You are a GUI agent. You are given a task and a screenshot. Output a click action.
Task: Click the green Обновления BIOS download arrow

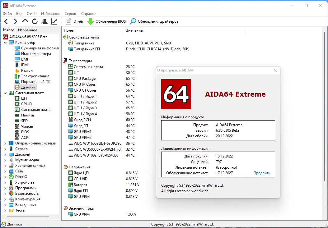90,21
